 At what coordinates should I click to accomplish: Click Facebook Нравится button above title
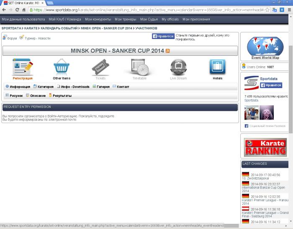click(163, 36)
